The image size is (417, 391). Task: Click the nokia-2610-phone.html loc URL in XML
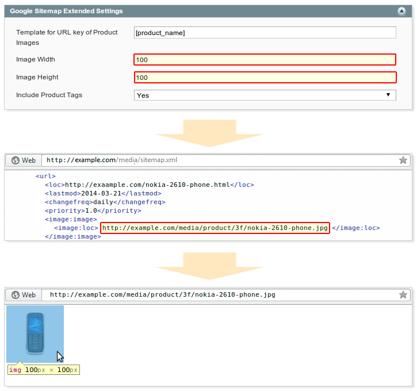point(147,185)
